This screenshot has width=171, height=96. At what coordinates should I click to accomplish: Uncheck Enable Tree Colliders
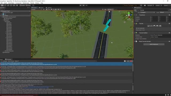point(151,39)
